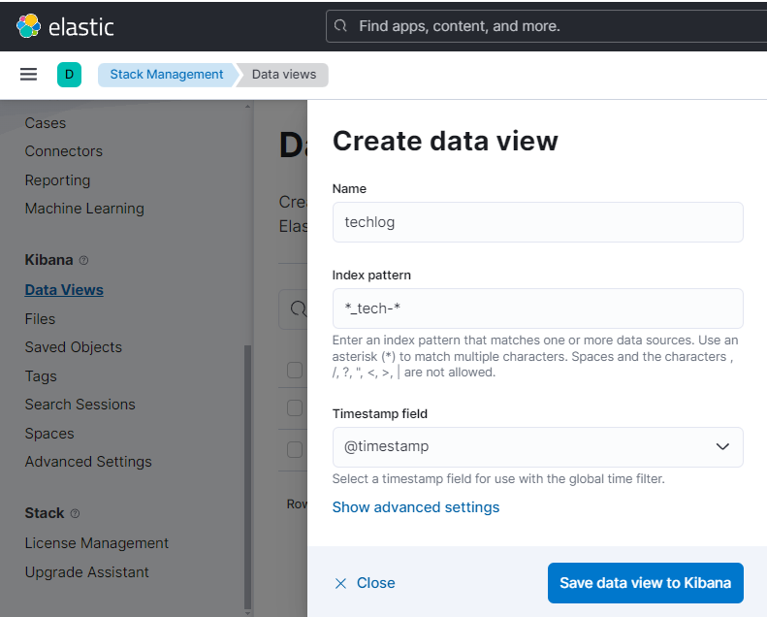
Task: Click the Index pattern input field
Action: pos(538,308)
